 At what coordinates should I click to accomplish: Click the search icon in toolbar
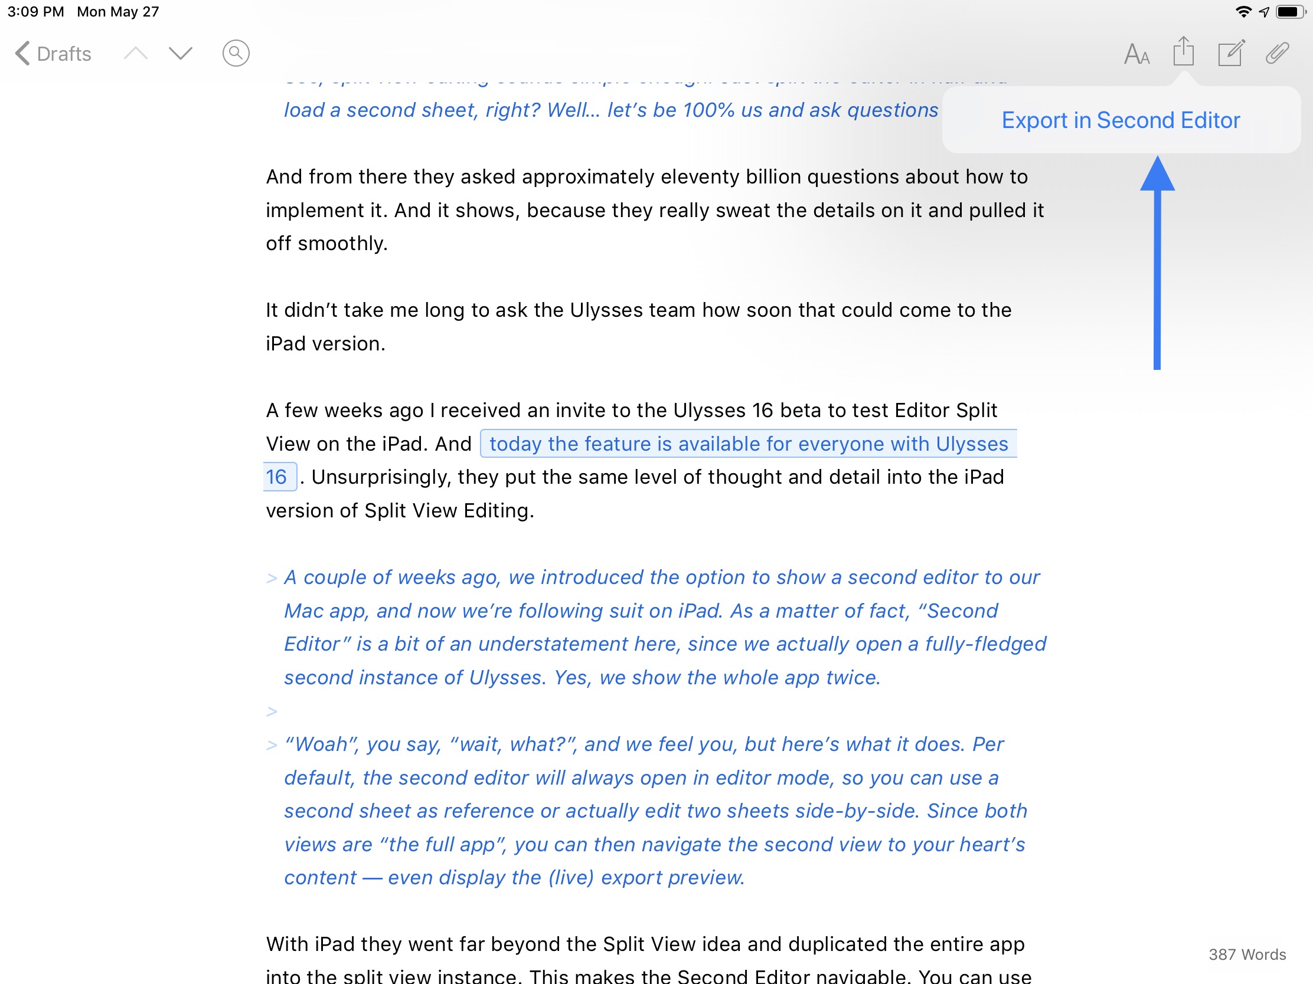[236, 54]
